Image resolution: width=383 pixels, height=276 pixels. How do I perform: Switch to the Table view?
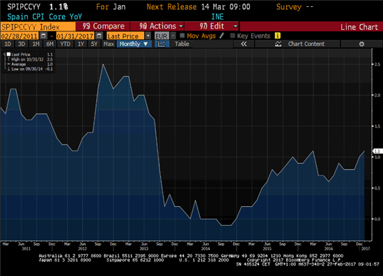click(x=182, y=44)
